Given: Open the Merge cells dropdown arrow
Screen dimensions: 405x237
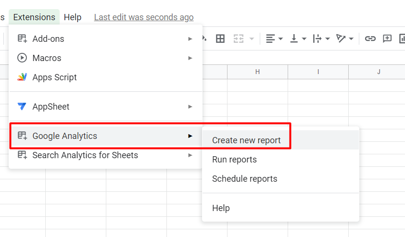Looking at the screenshot, I should (x=252, y=39).
